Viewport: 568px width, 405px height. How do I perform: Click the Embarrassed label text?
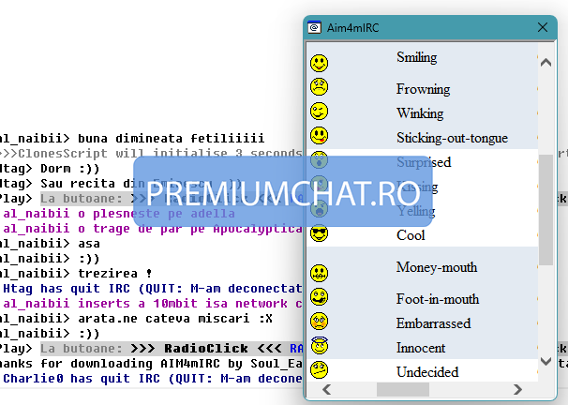pyautogui.click(x=433, y=323)
